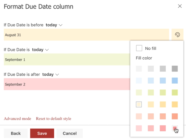Click the Save button
The image size is (186, 140).
tap(42, 133)
